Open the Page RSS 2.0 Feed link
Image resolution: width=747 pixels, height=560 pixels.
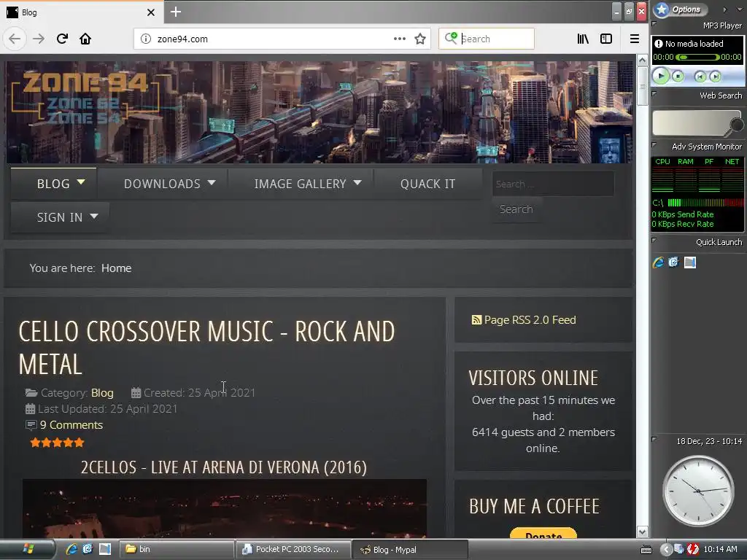[x=530, y=320]
